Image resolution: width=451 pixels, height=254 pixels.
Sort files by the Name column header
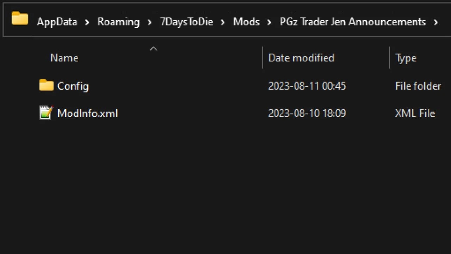pyautogui.click(x=64, y=58)
